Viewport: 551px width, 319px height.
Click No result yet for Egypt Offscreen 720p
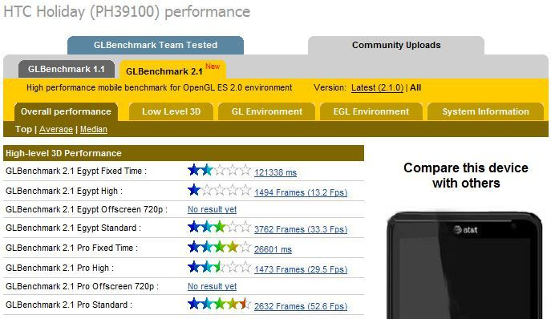pyautogui.click(x=212, y=209)
